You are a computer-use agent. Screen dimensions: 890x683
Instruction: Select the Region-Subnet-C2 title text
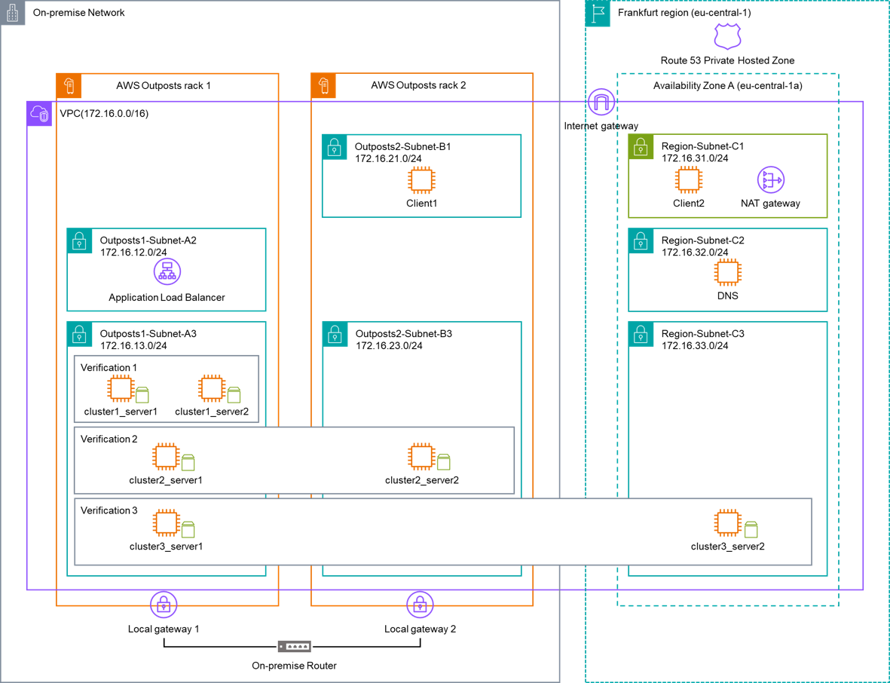(x=702, y=240)
